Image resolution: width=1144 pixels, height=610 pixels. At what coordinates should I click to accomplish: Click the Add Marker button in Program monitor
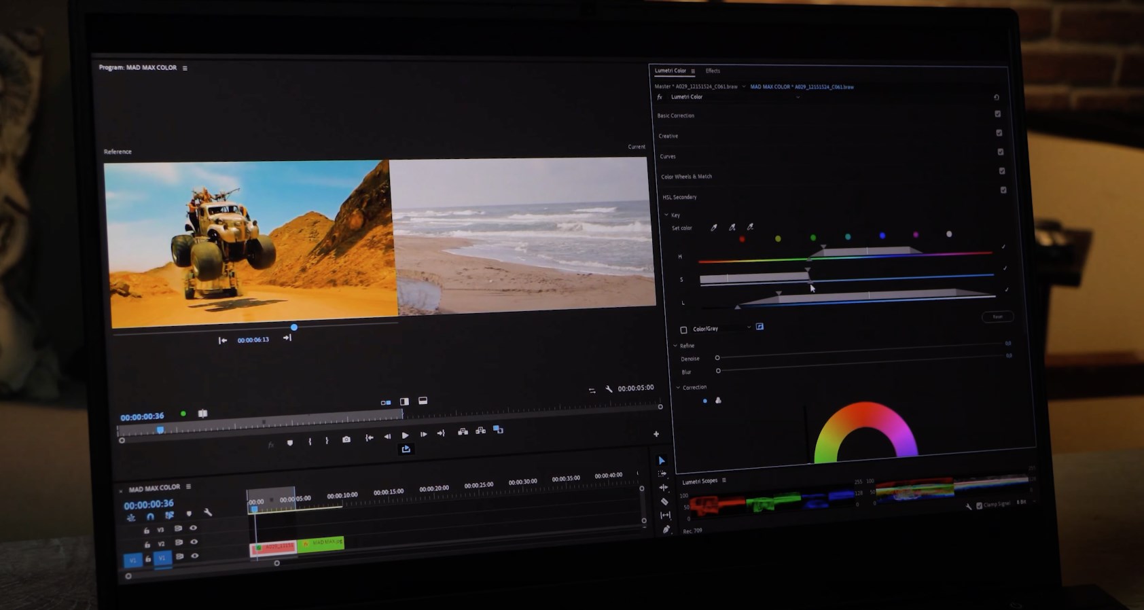coord(290,442)
